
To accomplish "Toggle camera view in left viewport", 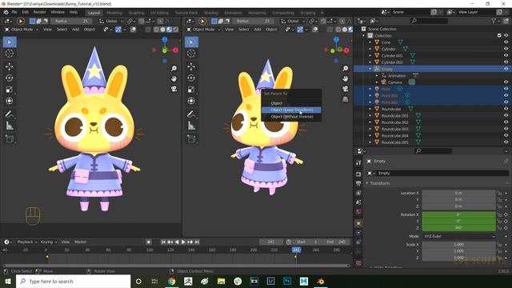I will tap(174, 89).
